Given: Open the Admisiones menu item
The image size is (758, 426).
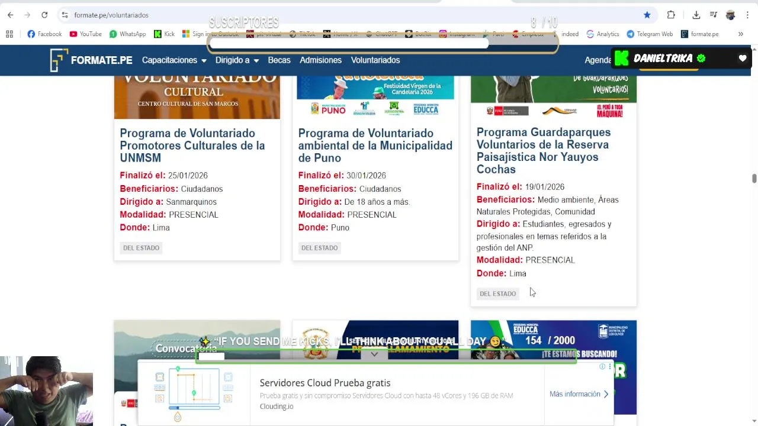Looking at the screenshot, I should coord(320,60).
